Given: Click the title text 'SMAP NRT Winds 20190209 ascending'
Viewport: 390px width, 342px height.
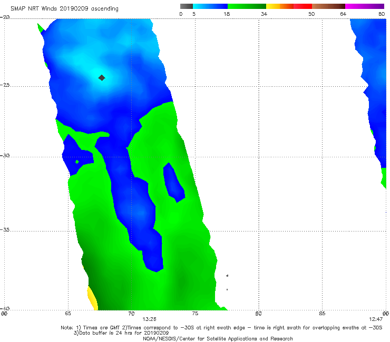Looking at the screenshot, I should (x=64, y=9).
